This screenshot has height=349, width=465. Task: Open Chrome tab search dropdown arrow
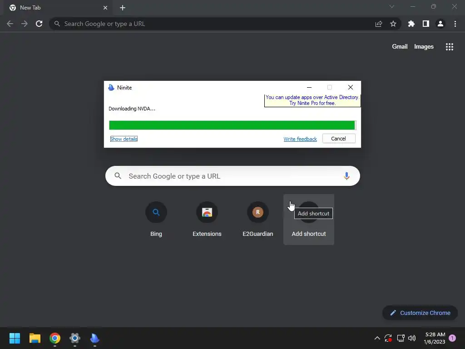click(392, 6)
